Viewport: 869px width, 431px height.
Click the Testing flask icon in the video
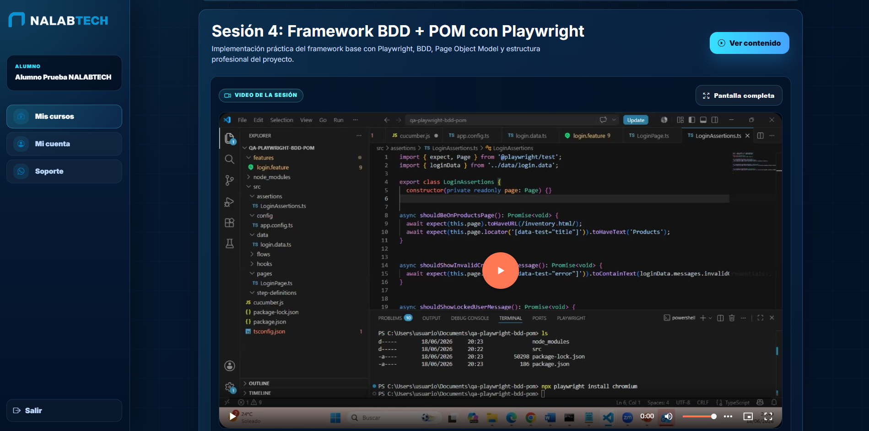(230, 244)
